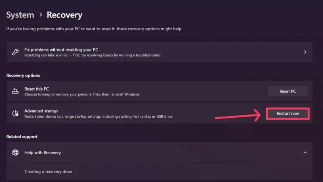This screenshot has width=323, height=182.
Task: Click the breadcrumb arrow between System and Recovery
Action: click(x=40, y=15)
